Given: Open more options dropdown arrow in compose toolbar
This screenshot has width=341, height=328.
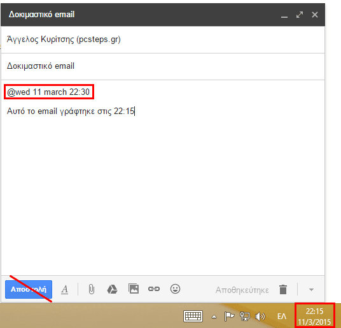Looking at the screenshot, I should [x=311, y=290].
